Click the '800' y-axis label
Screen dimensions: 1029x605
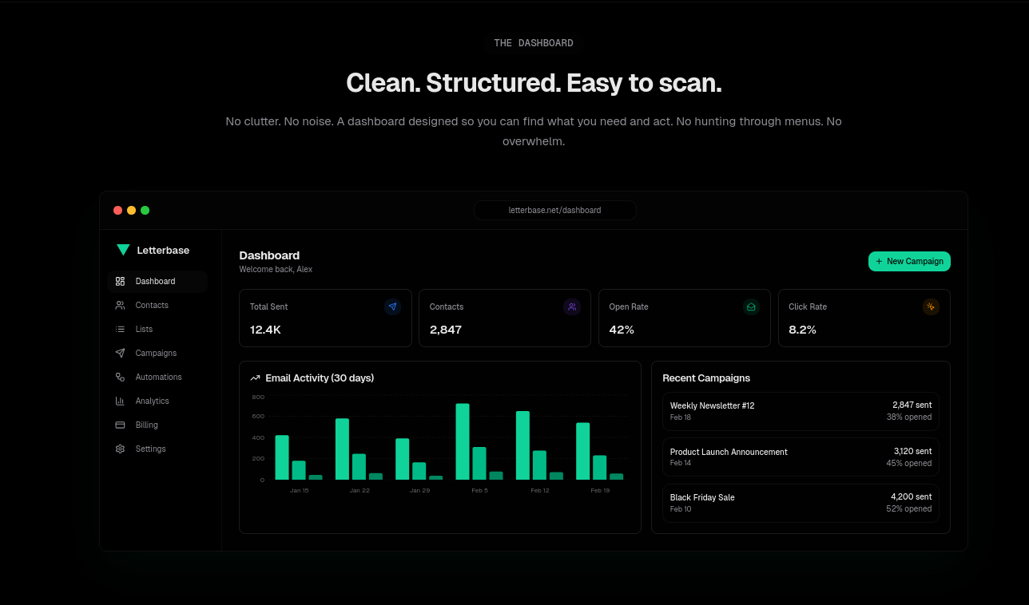[258, 397]
